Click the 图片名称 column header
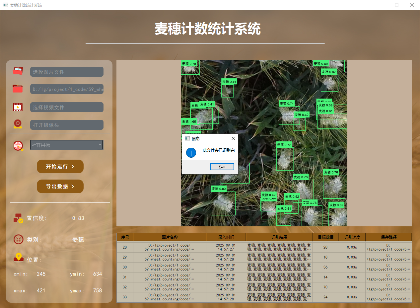 170,237
